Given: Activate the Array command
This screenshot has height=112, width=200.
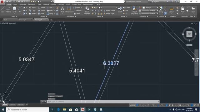Looking at the screenshot, I should tap(50, 13).
